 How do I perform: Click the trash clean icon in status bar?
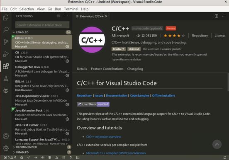(x=50, y=158)
